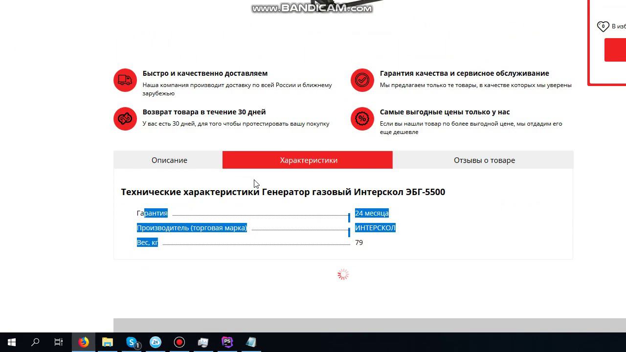Image resolution: width=626 pixels, height=352 pixels.
Task: Open the Описание tab
Action: [x=169, y=160]
